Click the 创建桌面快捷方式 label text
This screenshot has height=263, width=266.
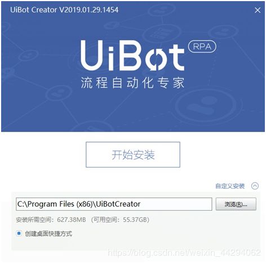coord(48,234)
